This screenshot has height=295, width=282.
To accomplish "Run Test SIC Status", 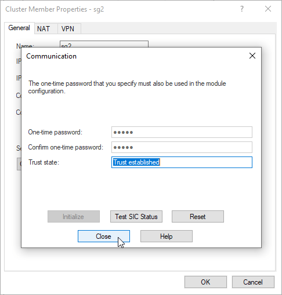I will [x=136, y=217].
